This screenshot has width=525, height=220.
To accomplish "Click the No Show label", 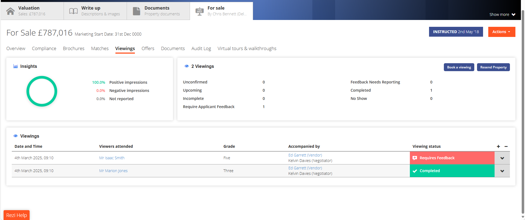I will pyautogui.click(x=359, y=99).
